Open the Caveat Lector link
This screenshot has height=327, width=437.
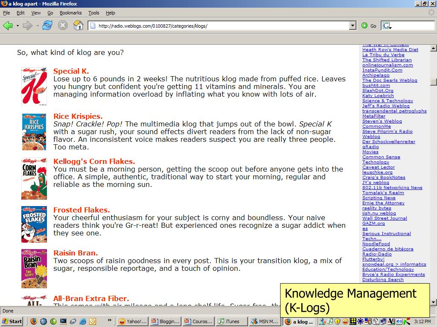point(379,167)
